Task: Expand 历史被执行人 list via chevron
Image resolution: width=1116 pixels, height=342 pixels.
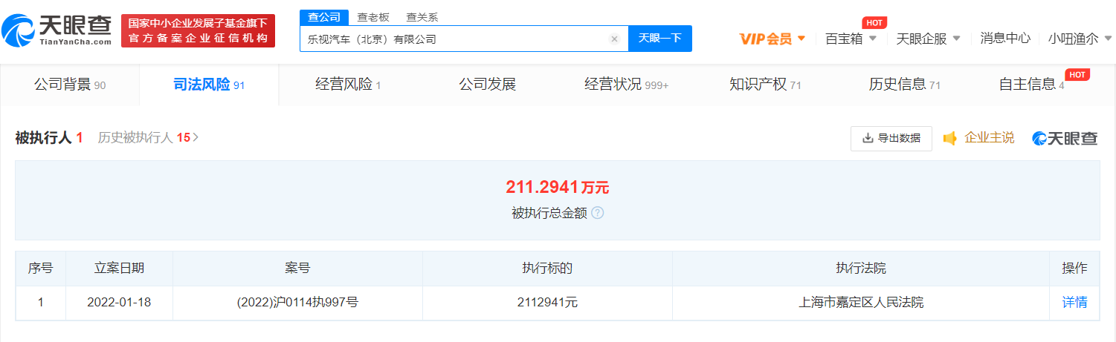Action: (x=196, y=137)
